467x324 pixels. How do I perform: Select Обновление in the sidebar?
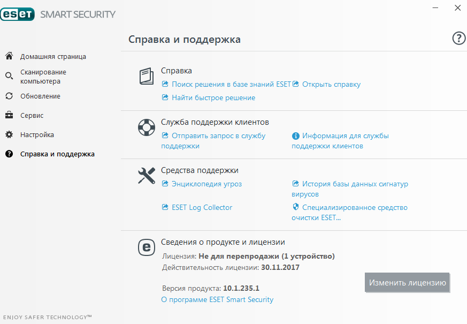click(x=40, y=96)
